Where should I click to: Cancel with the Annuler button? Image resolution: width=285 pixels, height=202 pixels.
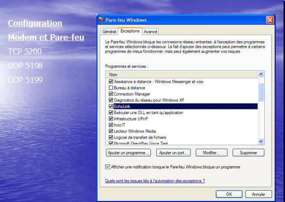coord(259,194)
